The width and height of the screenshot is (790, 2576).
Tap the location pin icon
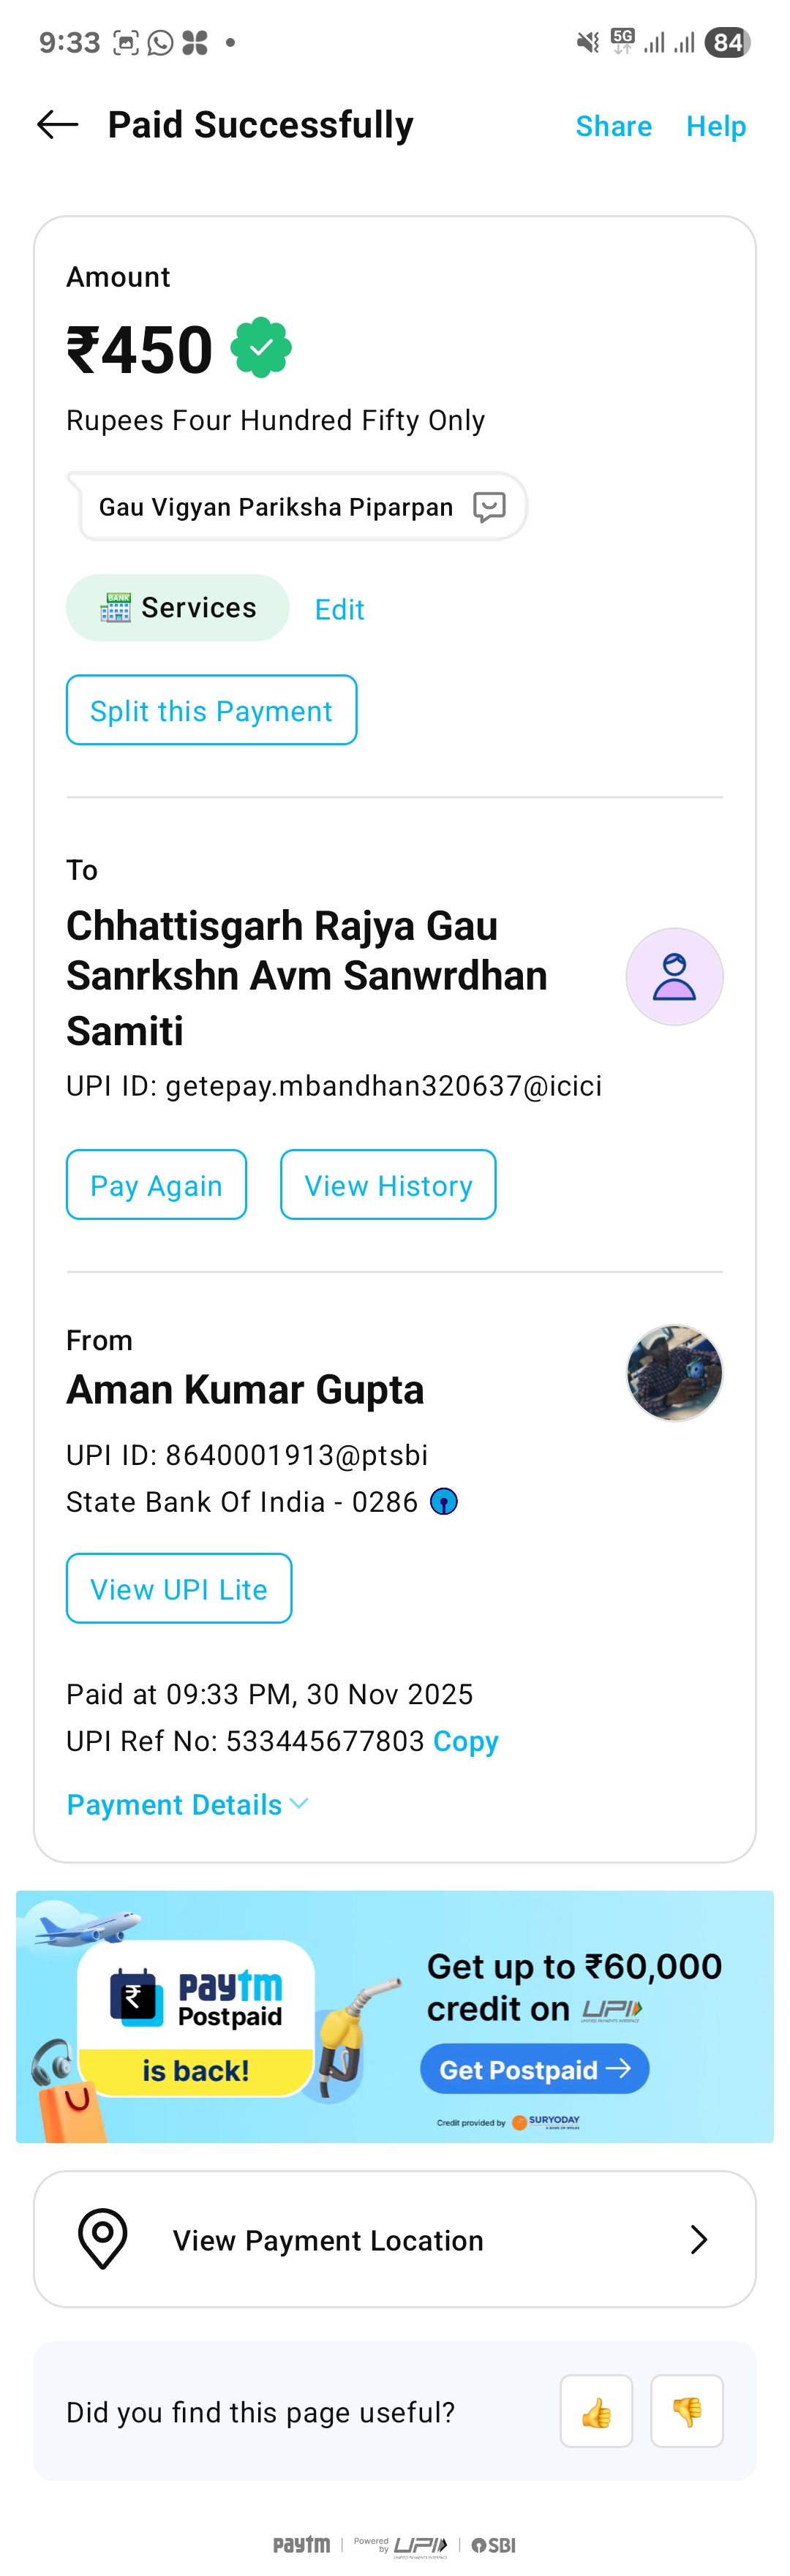pos(103,2239)
